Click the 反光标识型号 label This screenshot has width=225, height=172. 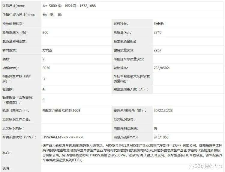point(124,119)
